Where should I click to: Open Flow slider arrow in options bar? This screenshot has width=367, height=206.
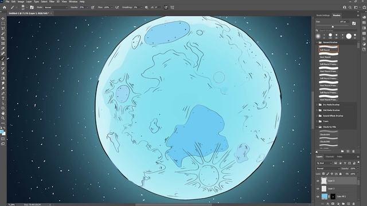click(x=112, y=7)
